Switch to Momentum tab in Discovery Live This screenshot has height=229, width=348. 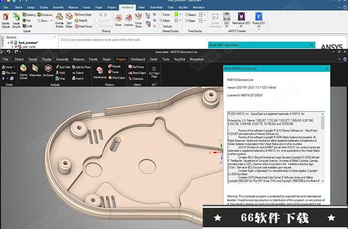196,59
